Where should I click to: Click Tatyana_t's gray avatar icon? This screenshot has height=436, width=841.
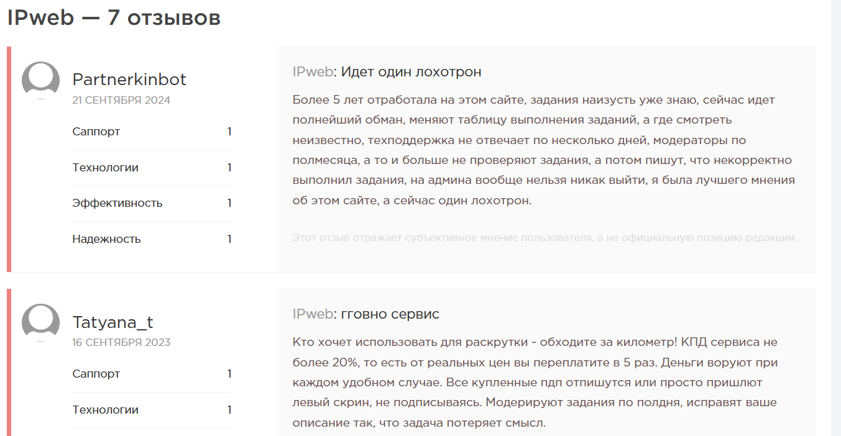(x=40, y=323)
